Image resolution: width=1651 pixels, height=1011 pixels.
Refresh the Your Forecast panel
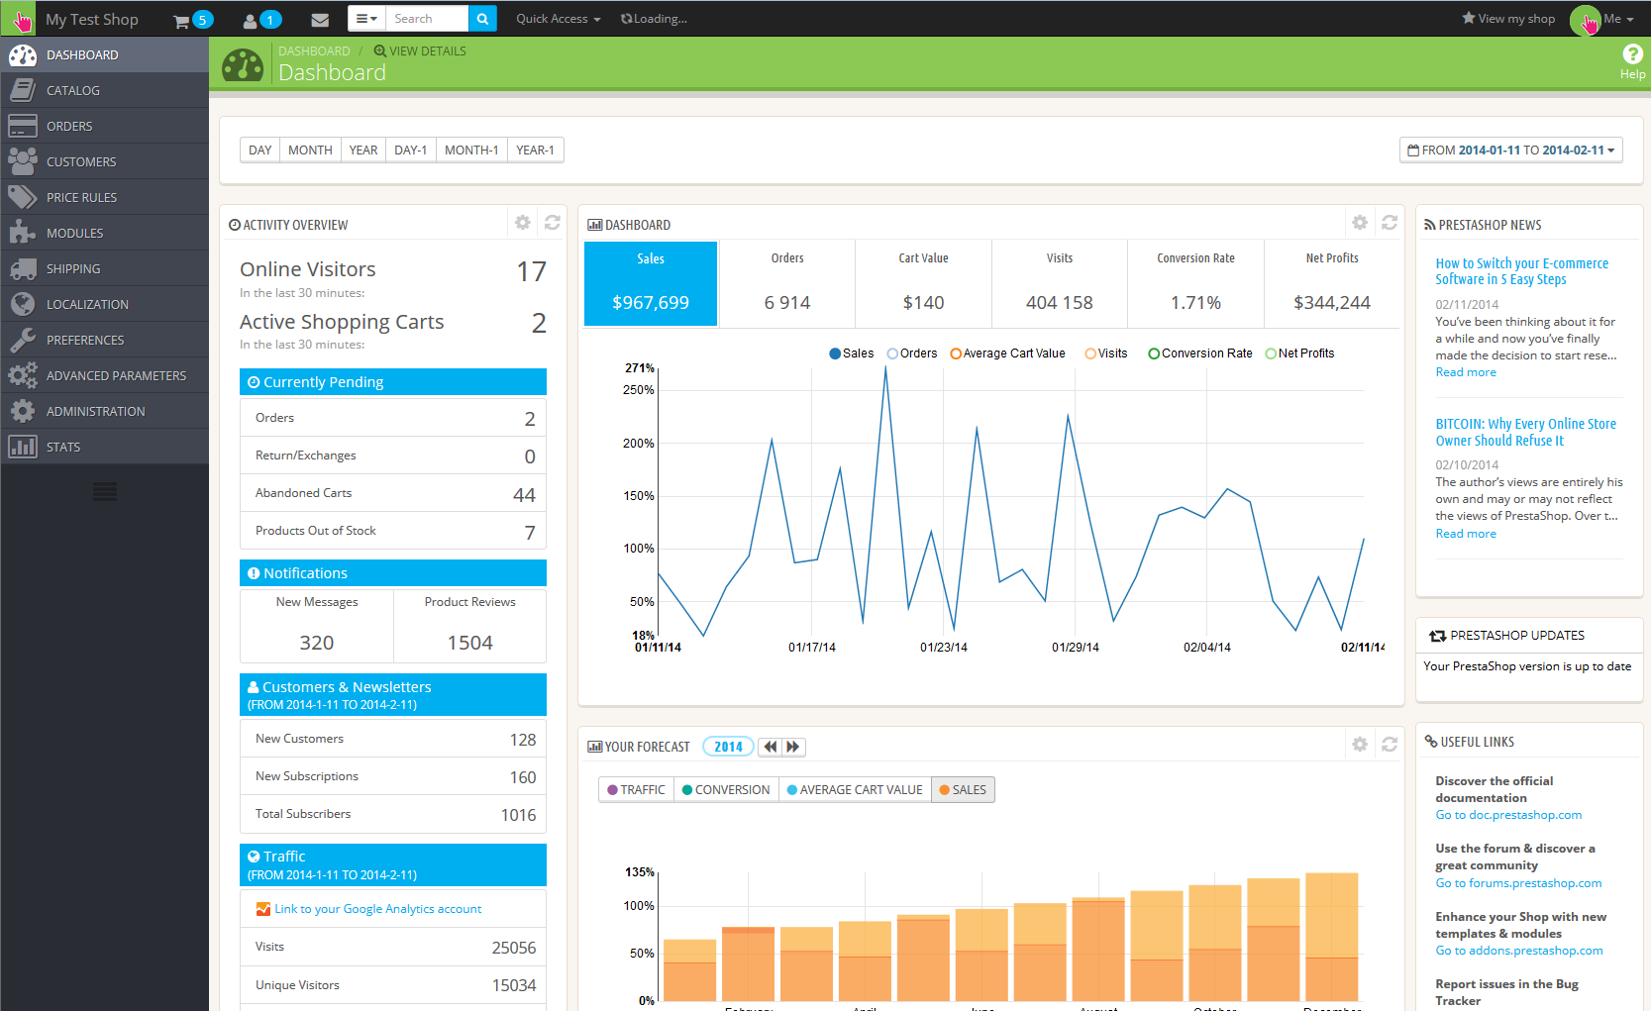(x=1390, y=744)
